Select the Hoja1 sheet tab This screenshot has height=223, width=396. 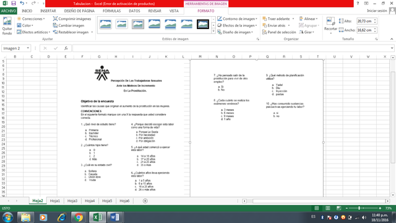[55, 201]
